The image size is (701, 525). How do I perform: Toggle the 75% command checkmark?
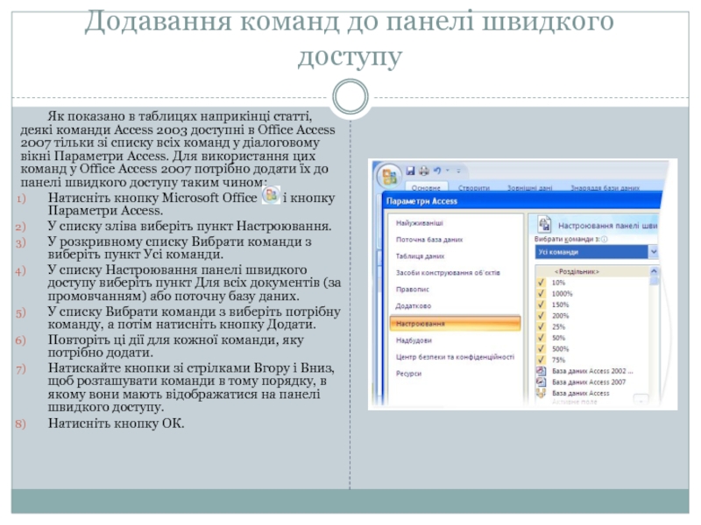coord(542,360)
